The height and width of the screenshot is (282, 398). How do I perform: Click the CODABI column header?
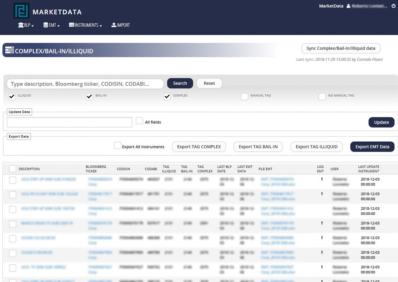click(x=151, y=169)
